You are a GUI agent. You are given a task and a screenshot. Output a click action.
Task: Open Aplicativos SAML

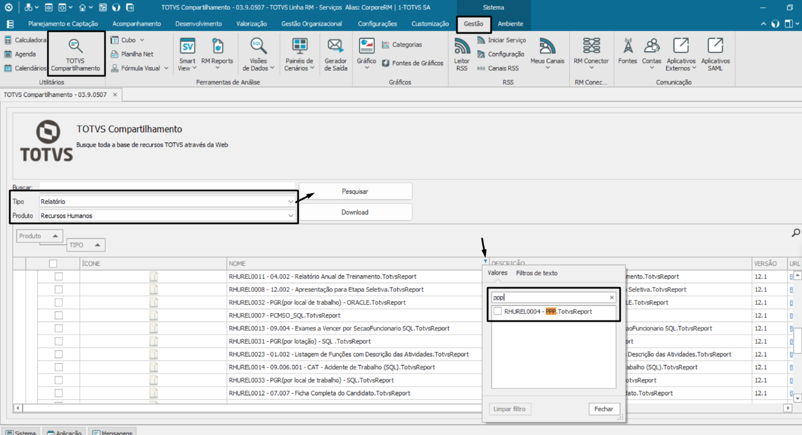(715, 55)
